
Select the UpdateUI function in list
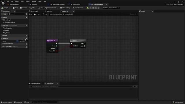(x=7, y=33)
